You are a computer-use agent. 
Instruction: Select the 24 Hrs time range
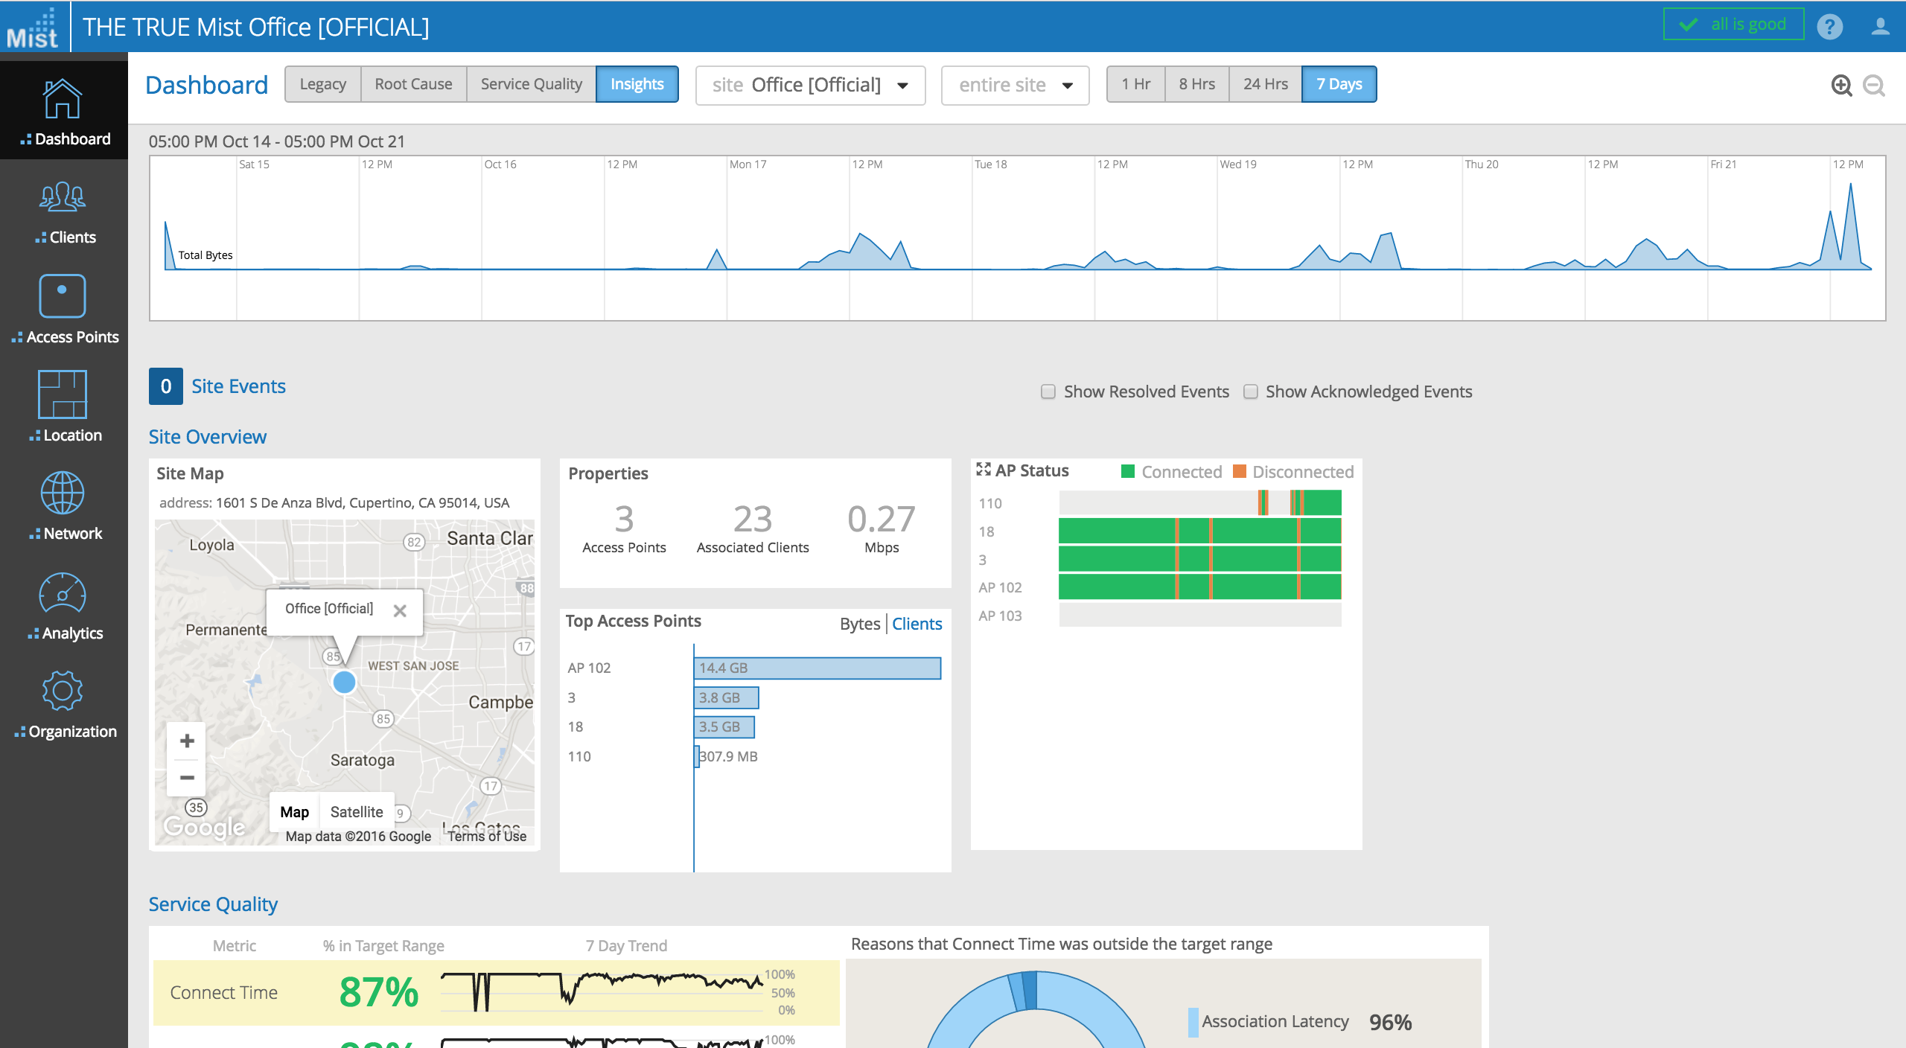coord(1265,84)
